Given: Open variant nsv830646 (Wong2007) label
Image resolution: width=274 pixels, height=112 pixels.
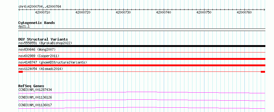Looking at the screenshot, I should [x=37, y=50].
